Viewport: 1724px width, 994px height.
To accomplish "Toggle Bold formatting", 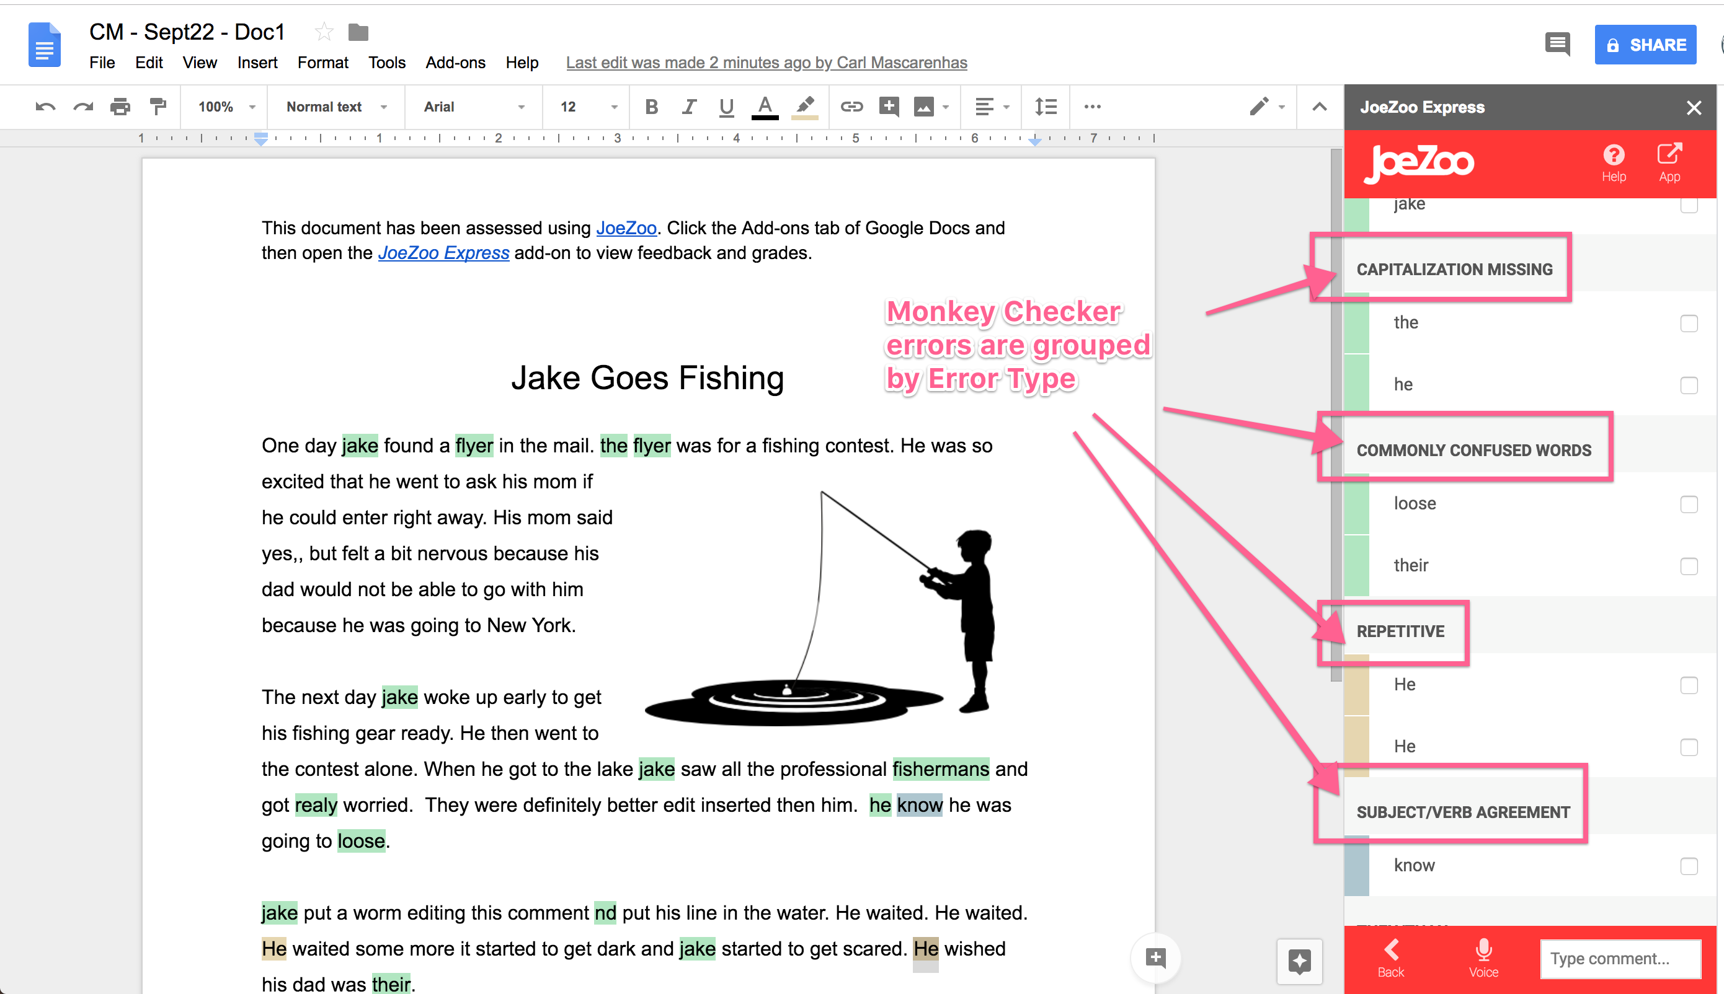I will (x=651, y=107).
